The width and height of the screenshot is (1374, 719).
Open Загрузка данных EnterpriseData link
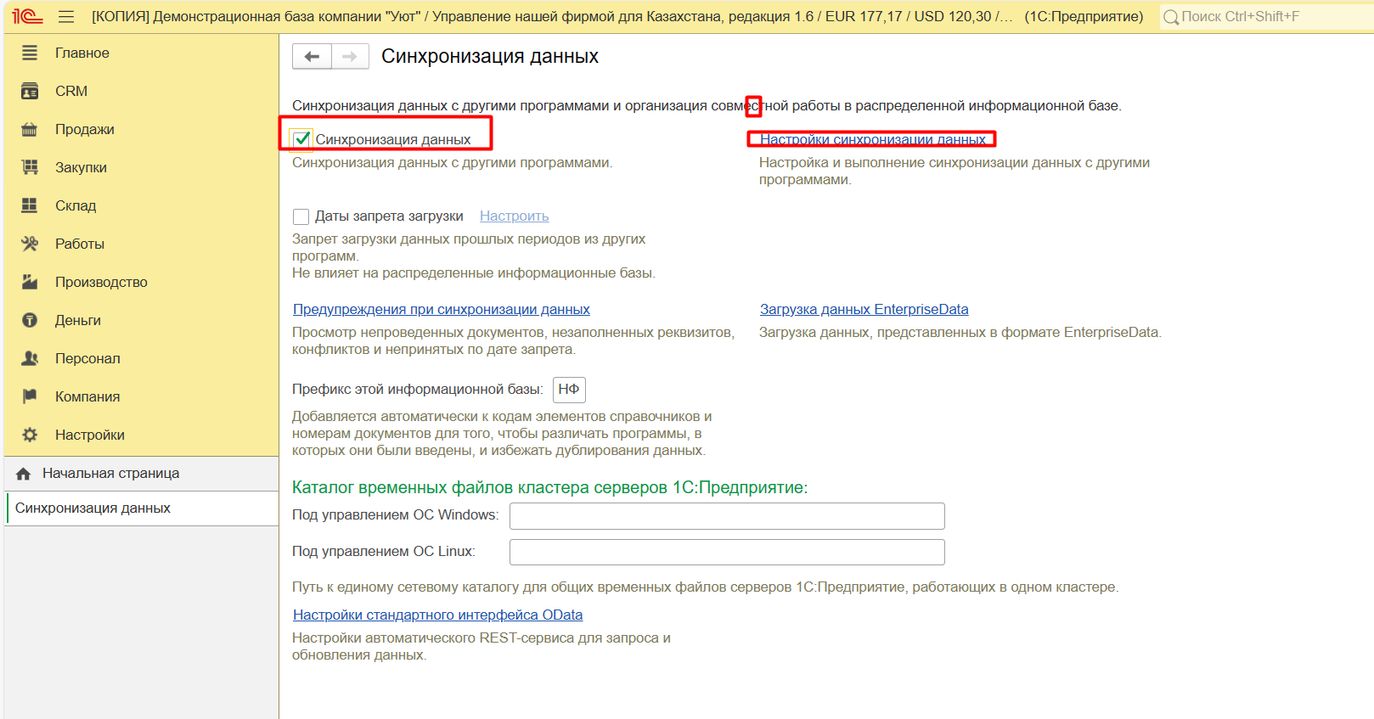pyautogui.click(x=864, y=310)
